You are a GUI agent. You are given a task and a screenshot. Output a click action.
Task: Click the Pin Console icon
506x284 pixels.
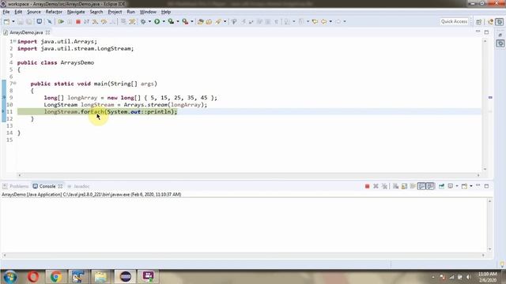pos(441,186)
